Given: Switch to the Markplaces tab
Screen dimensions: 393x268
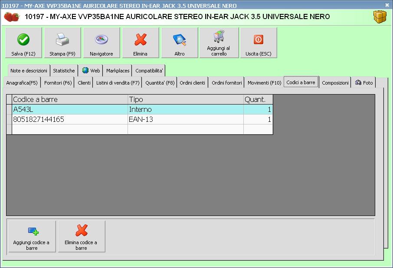Looking at the screenshot, I should [x=118, y=71].
